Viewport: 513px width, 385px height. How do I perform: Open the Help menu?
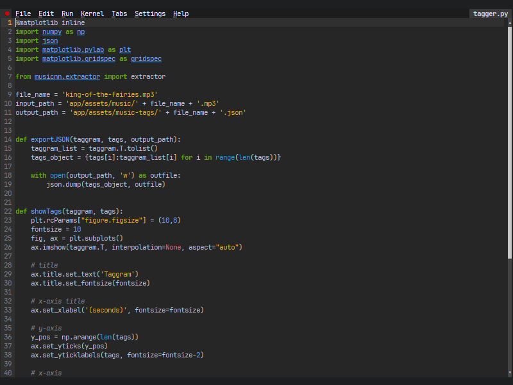[181, 13]
